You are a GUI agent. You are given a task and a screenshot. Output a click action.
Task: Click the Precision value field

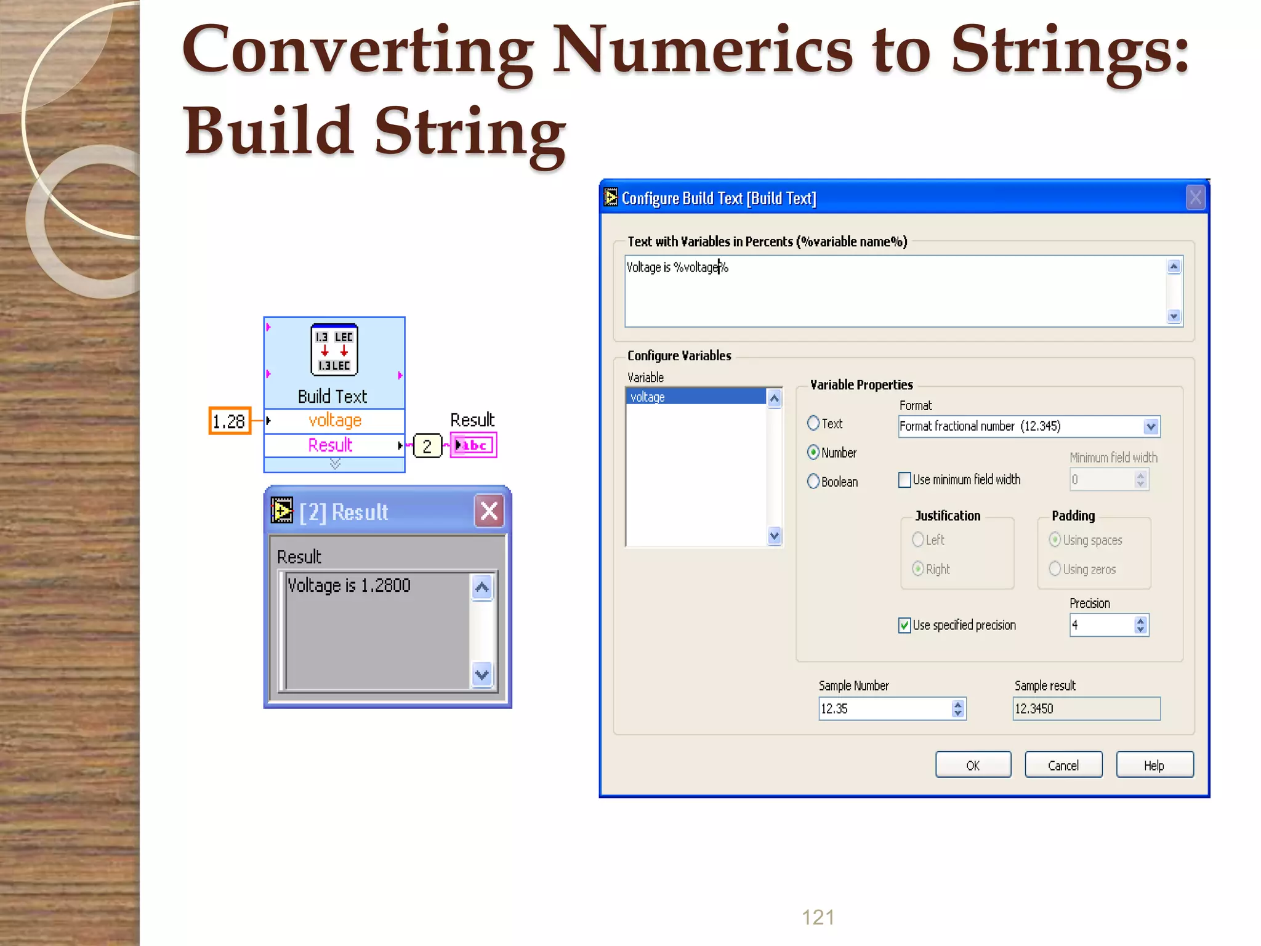point(1102,625)
